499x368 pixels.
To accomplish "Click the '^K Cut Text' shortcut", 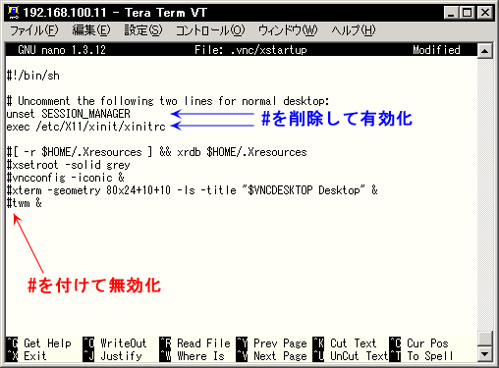I will (x=345, y=343).
